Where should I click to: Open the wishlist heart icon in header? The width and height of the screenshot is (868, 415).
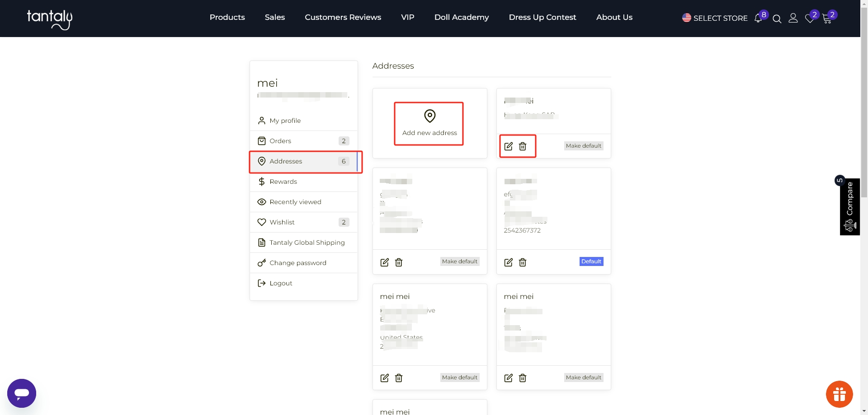pyautogui.click(x=810, y=19)
